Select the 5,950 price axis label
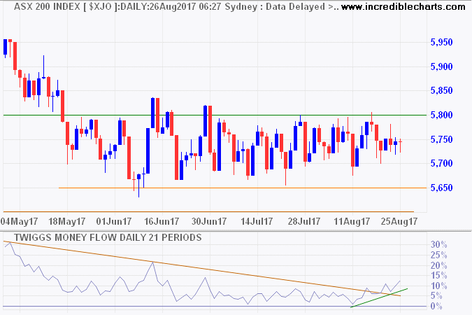 [442, 42]
